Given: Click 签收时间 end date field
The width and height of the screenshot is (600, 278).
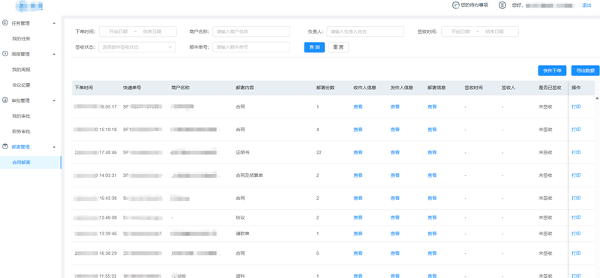Looking at the screenshot, I should [x=494, y=31].
